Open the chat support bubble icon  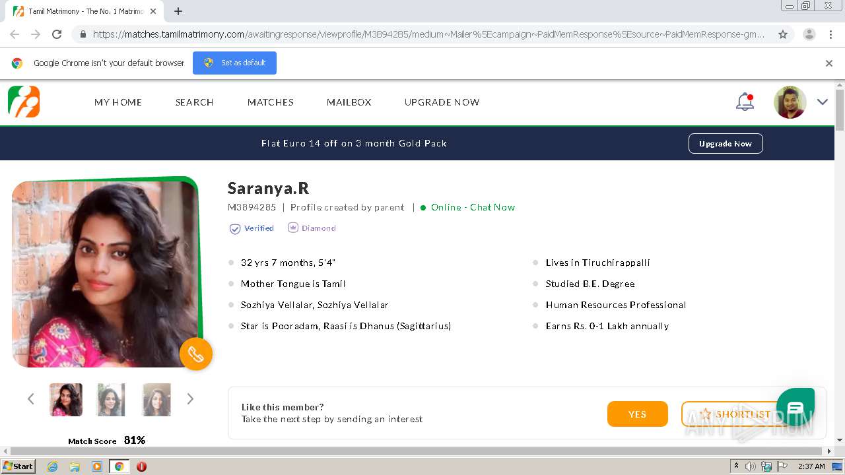[x=795, y=408]
